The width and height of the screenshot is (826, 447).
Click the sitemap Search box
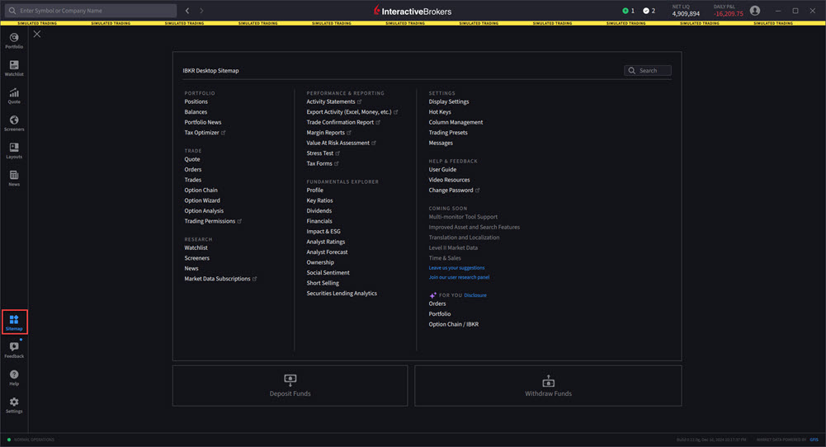pyautogui.click(x=648, y=71)
